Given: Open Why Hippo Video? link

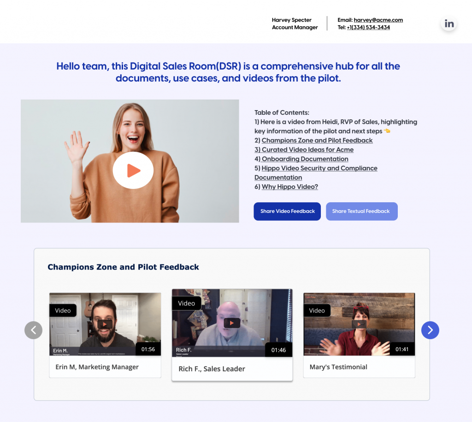Looking at the screenshot, I should [289, 187].
